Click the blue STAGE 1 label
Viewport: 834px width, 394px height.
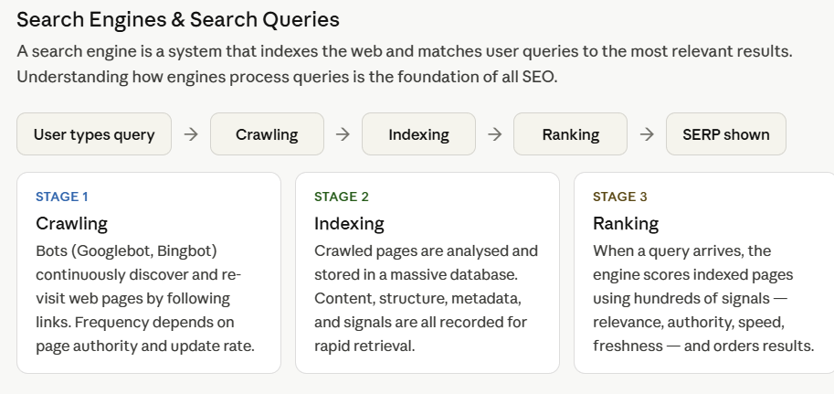pos(62,197)
